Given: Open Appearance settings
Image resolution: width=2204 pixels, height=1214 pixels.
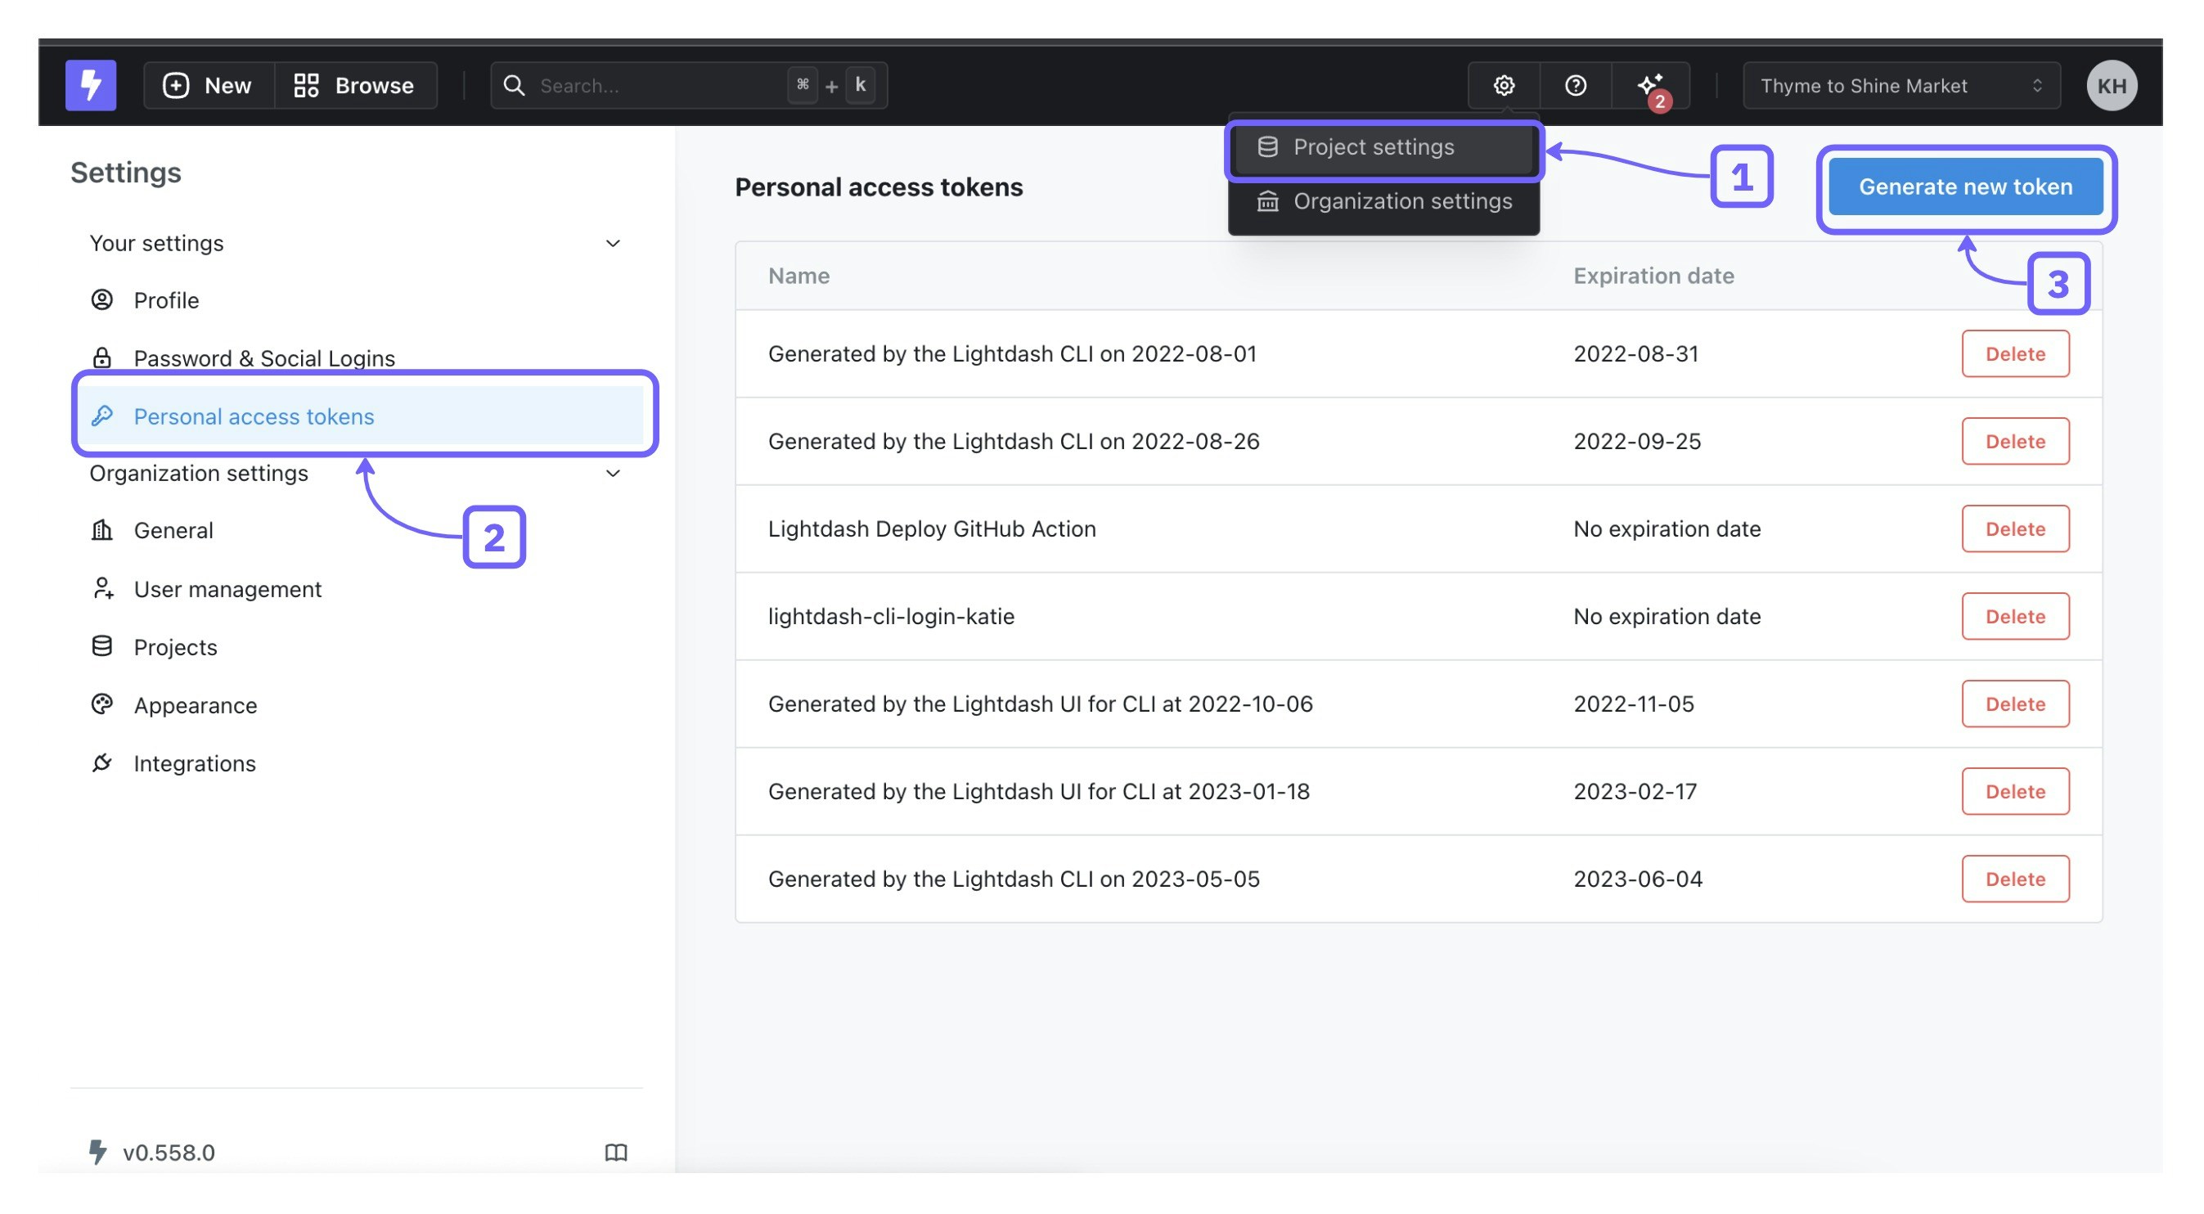Looking at the screenshot, I should [195, 705].
